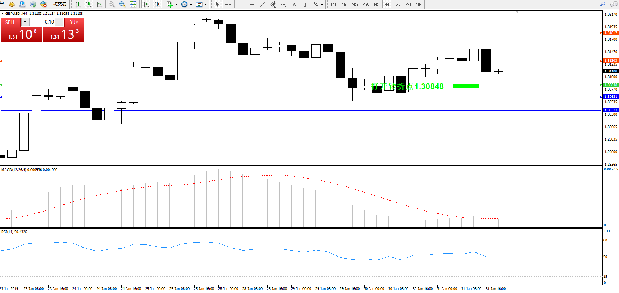Pick the Fibonacci retracement tool
The height and width of the screenshot is (293, 619).
coord(284,4)
